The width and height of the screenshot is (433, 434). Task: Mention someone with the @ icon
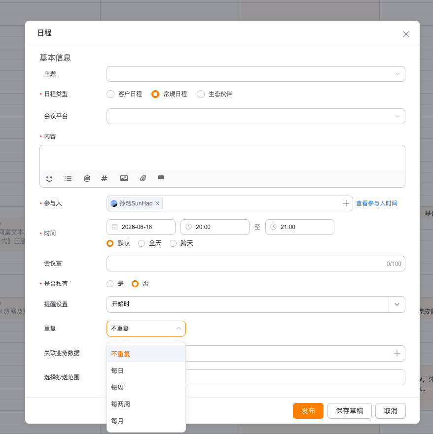tap(87, 178)
